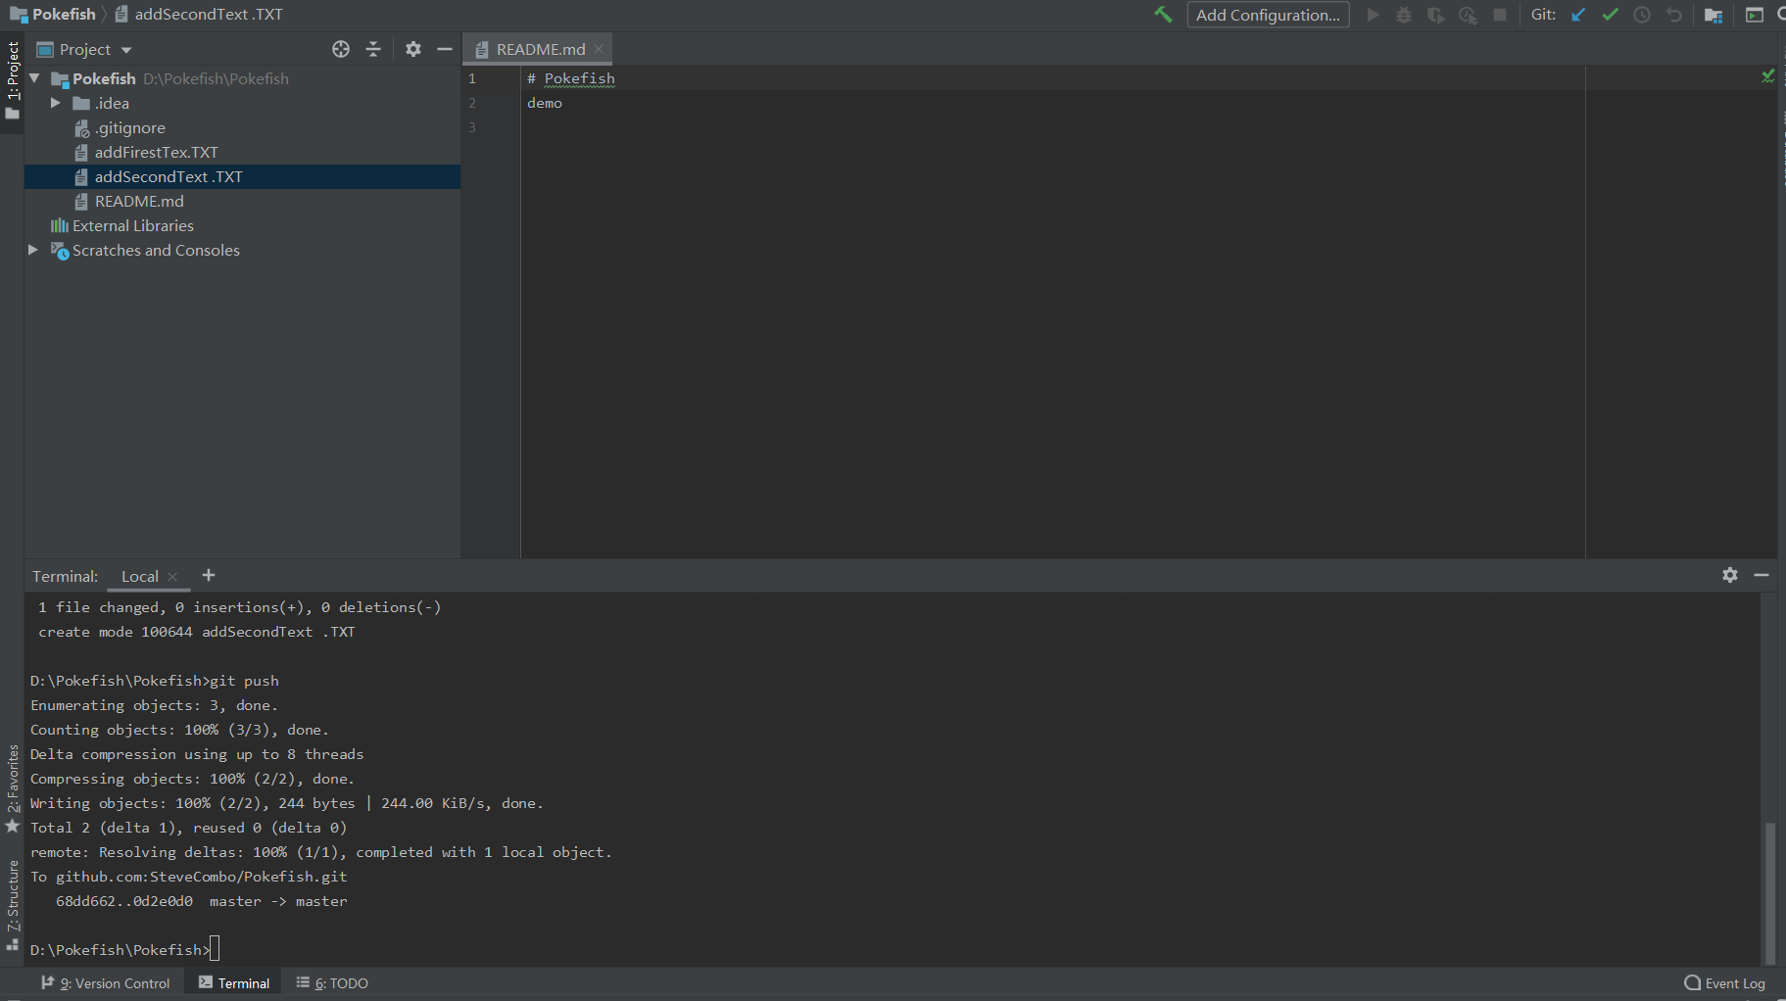Click the Profile run icon
Image resolution: width=1786 pixels, height=1001 pixels.
(x=1468, y=15)
